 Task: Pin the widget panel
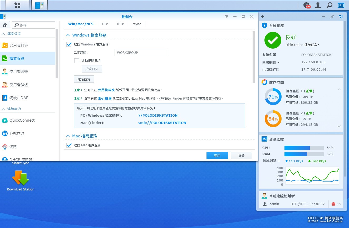pyautogui.click(x=332, y=17)
